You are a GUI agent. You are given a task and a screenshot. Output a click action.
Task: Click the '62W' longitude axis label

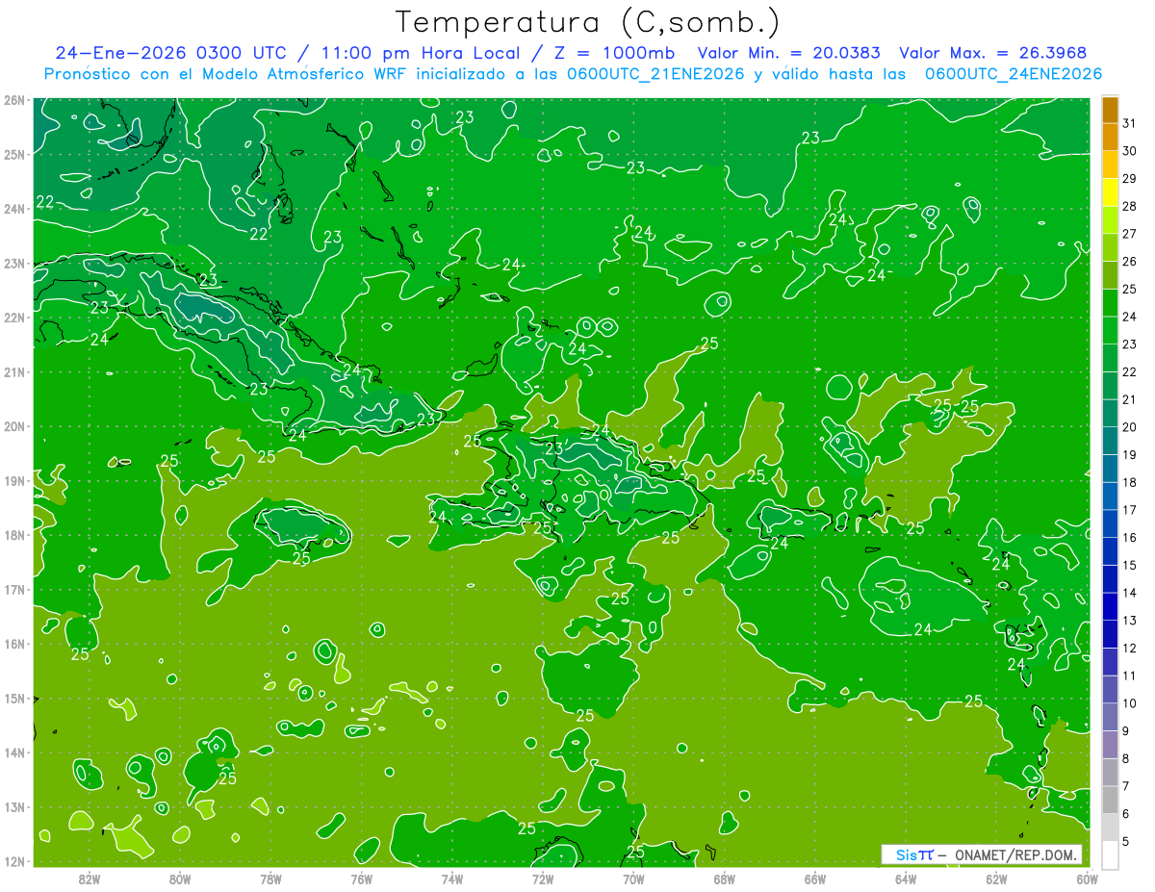(x=996, y=879)
